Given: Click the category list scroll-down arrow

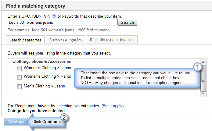Looking at the screenshot, I should point(203,94).
